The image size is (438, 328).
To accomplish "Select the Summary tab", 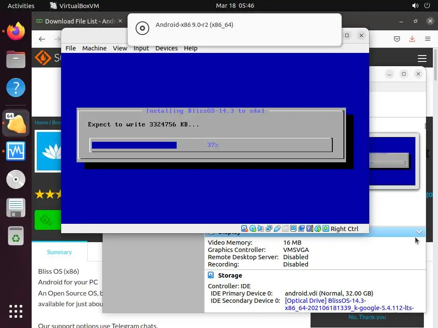I will (59, 252).
